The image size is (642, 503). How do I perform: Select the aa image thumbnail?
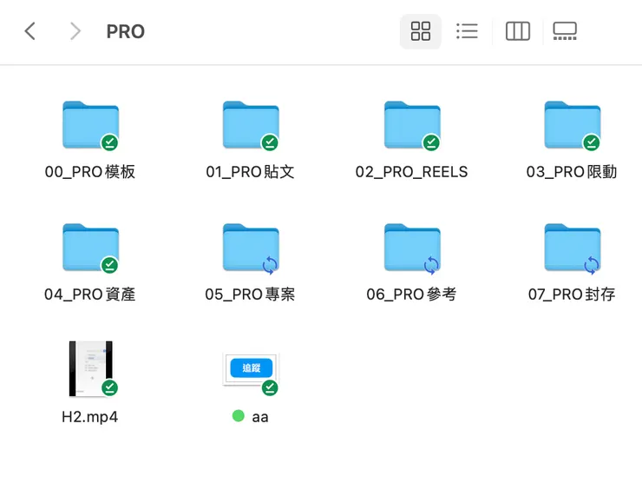[251, 368]
